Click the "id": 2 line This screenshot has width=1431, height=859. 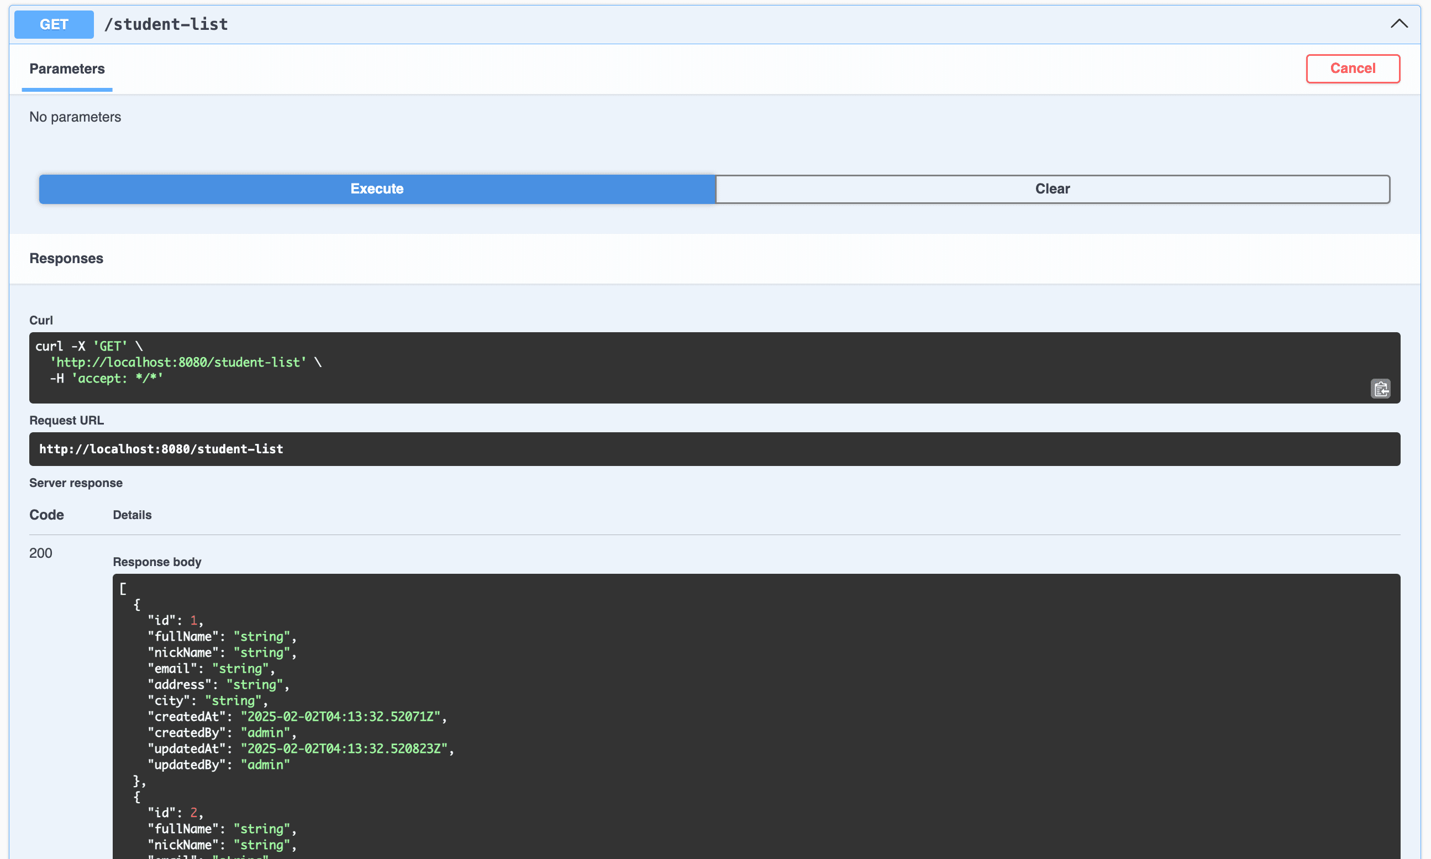click(175, 813)
